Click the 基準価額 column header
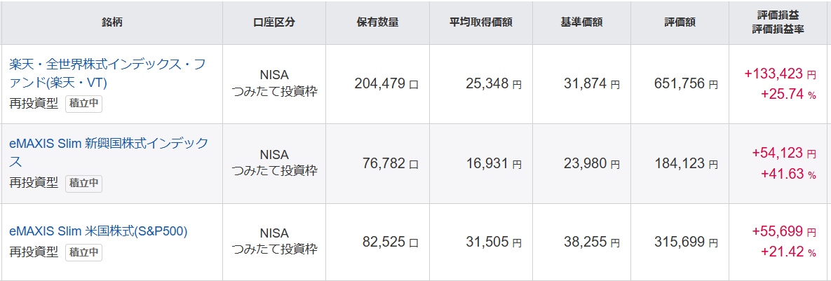The width and height of the screenshot is (831, 281). 582,22
